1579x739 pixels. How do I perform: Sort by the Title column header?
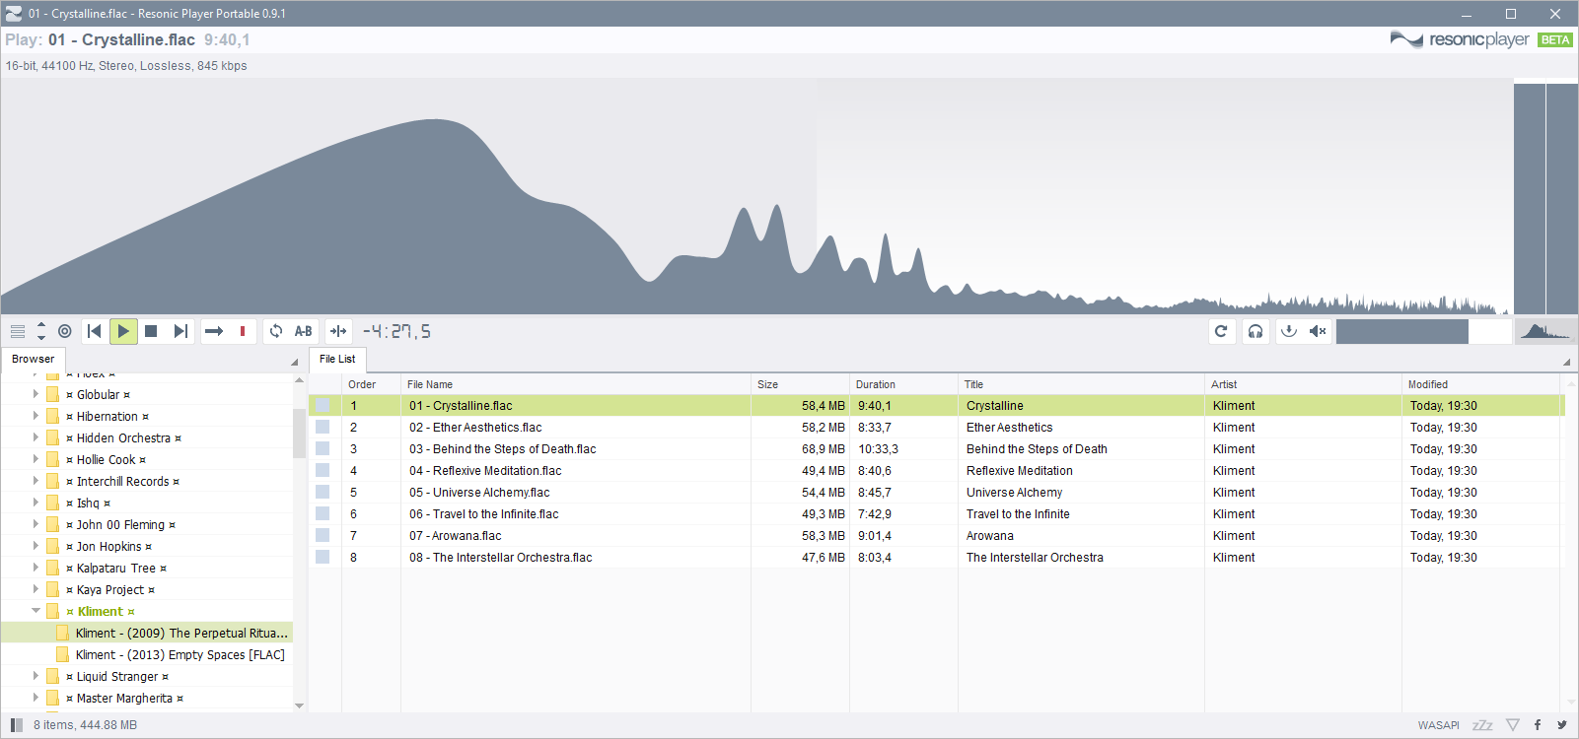1081,384
